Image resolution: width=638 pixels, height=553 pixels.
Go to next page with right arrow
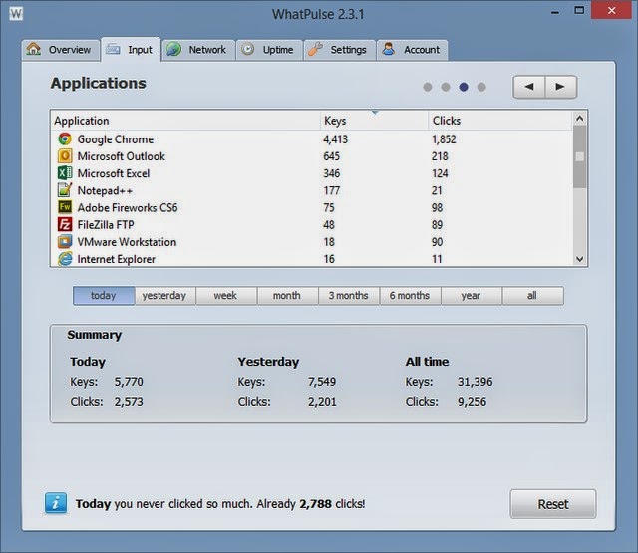coord(560,87)
